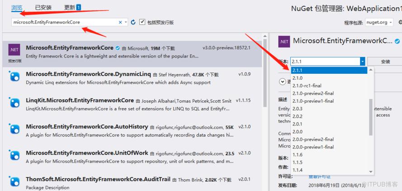
Task: Switch to the 已安装 tab
Action: (43, 7)
